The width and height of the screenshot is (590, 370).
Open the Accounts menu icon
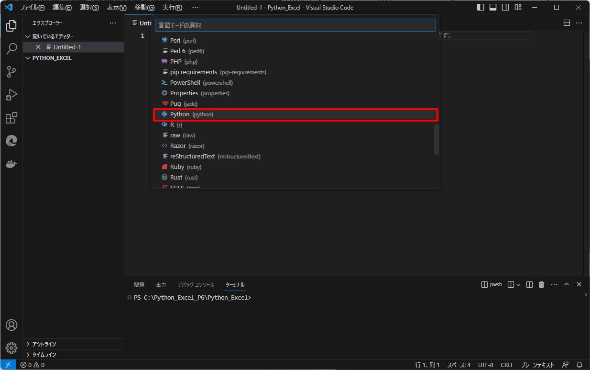point(11,325)
